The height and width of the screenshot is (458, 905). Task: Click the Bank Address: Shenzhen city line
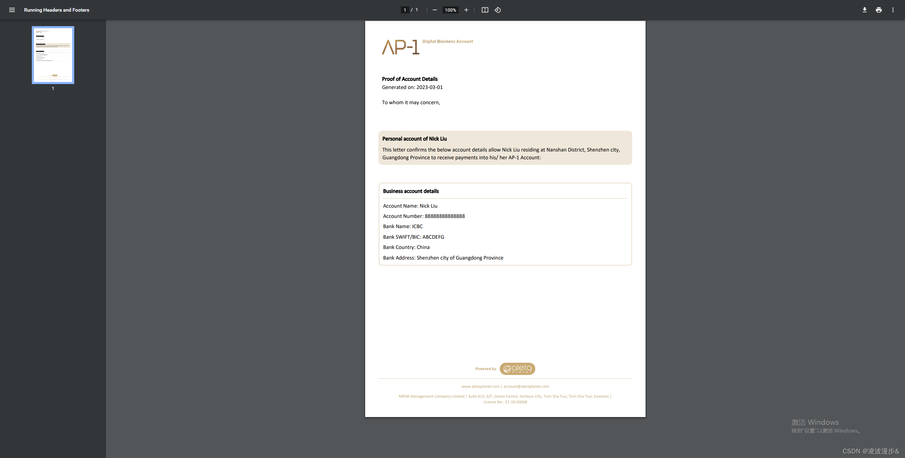pyautogui.click(x=443, y=258)
